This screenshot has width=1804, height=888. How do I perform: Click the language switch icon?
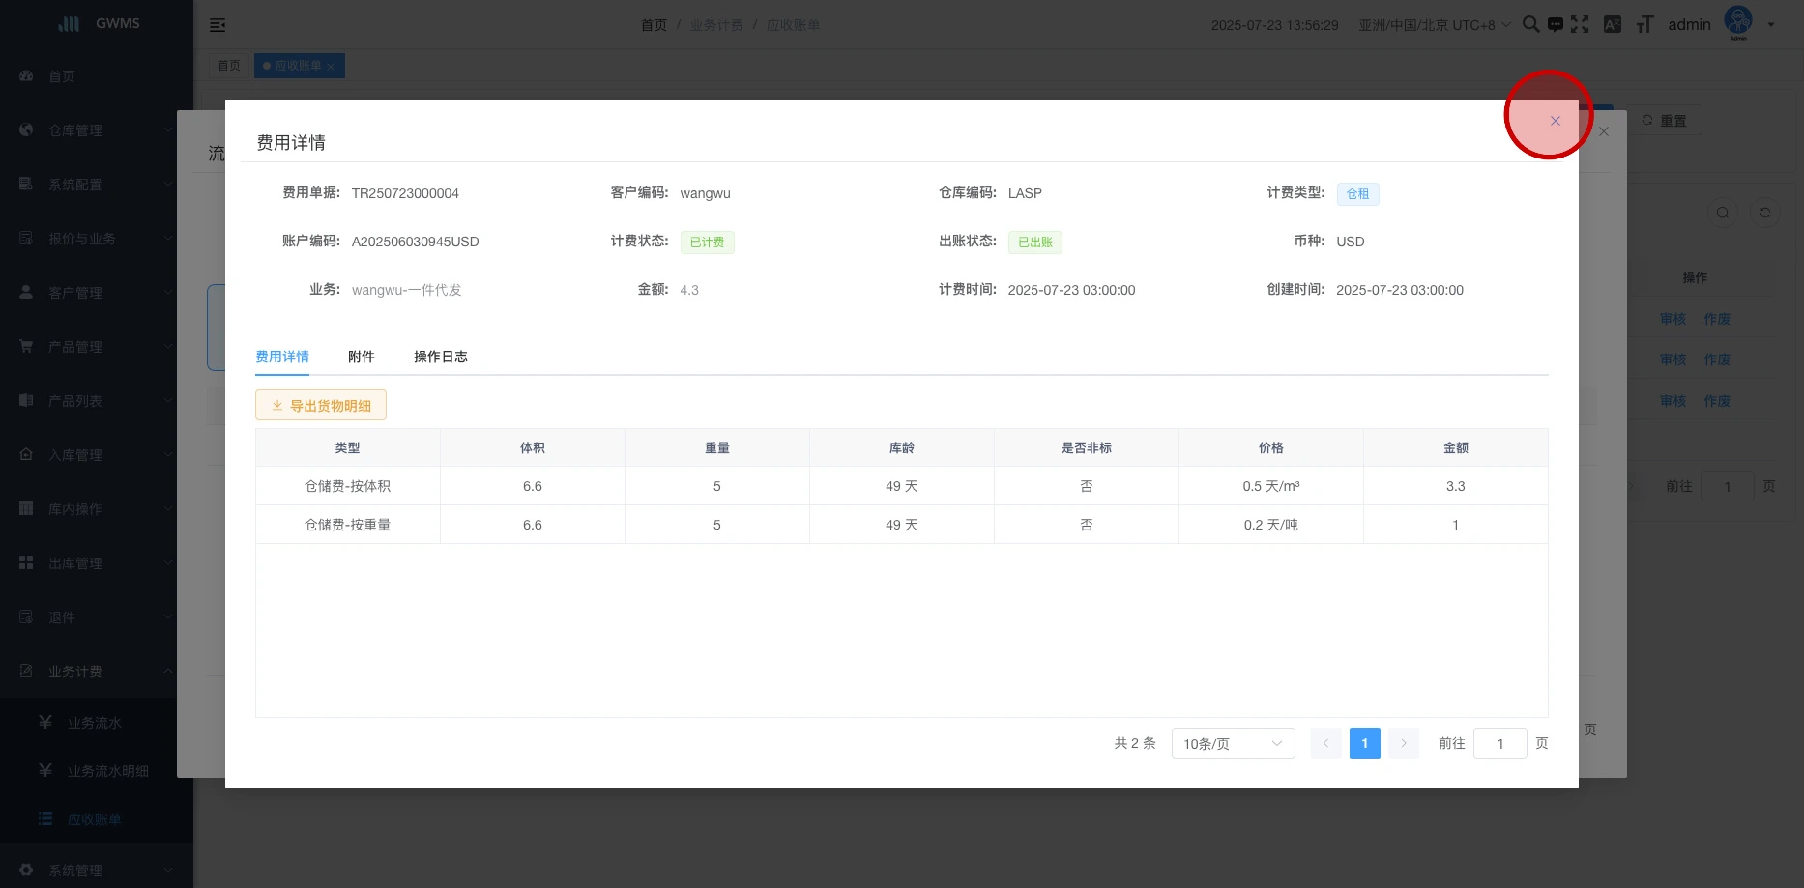(1612, 24)
